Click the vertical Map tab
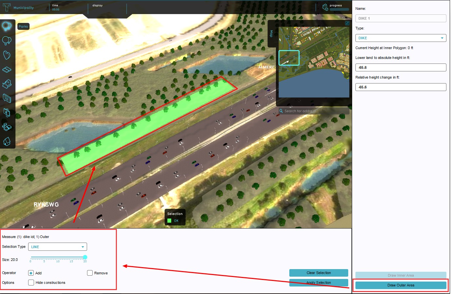The height and width of the screenshot is (294, 451). pyautogui.click(x=271, y=34)
